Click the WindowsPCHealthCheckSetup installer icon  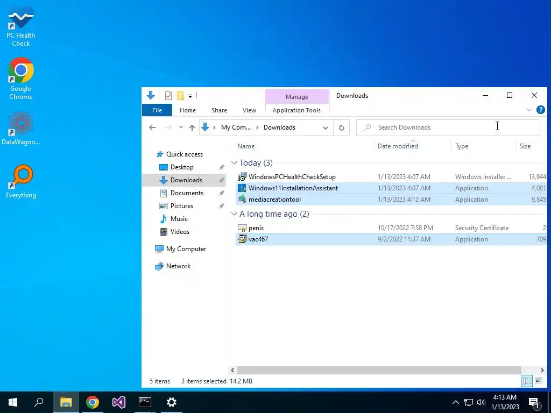[242, 176]
